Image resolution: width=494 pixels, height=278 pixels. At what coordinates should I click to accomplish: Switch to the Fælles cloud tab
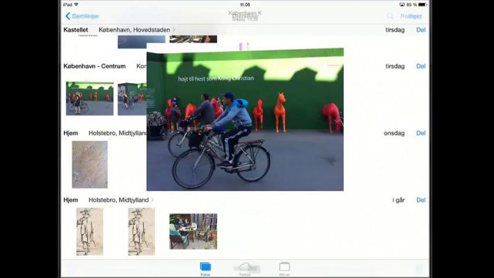click(245, 269)
